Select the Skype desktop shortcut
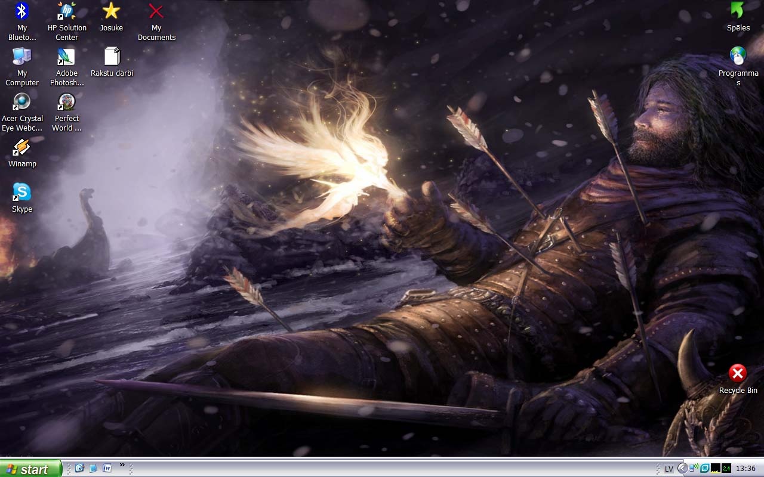This screenshot has height=477, width=764. (22, 198)
